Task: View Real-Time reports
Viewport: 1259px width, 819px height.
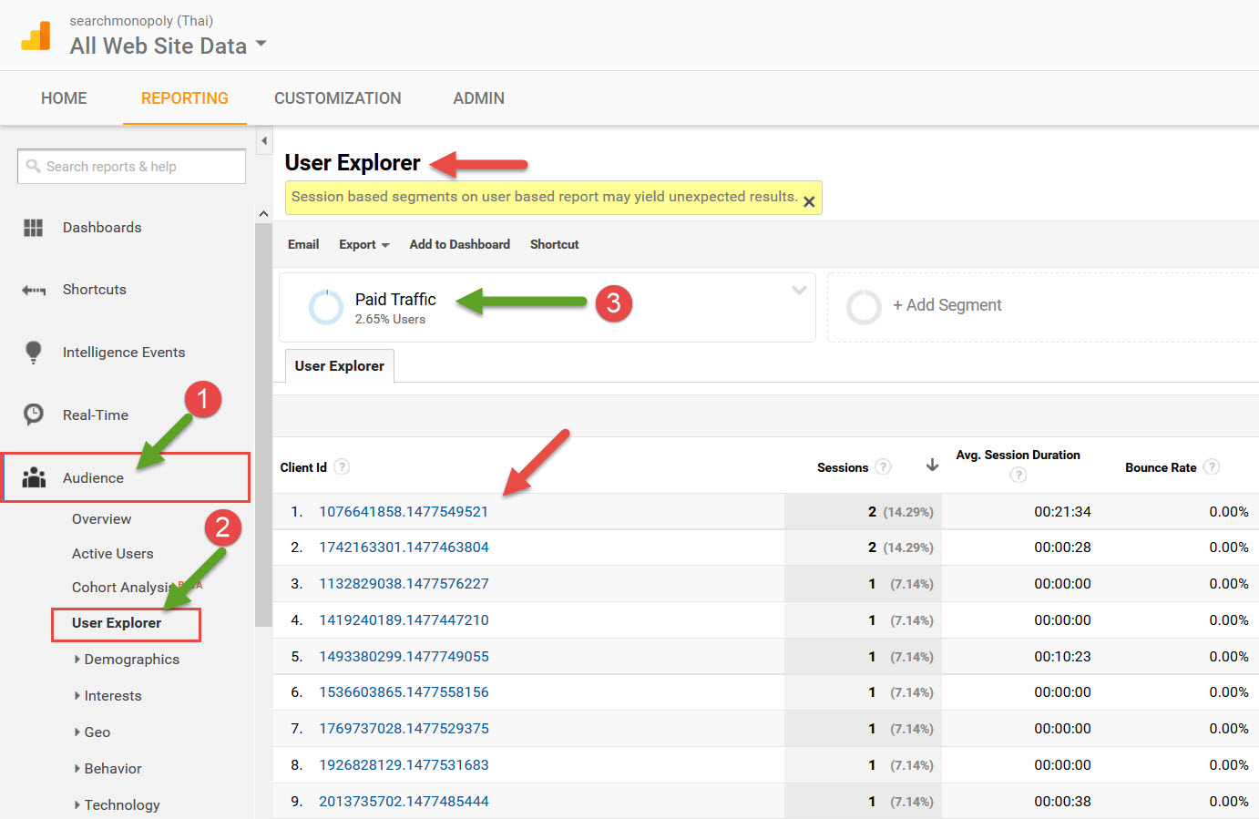Action: 96,415
